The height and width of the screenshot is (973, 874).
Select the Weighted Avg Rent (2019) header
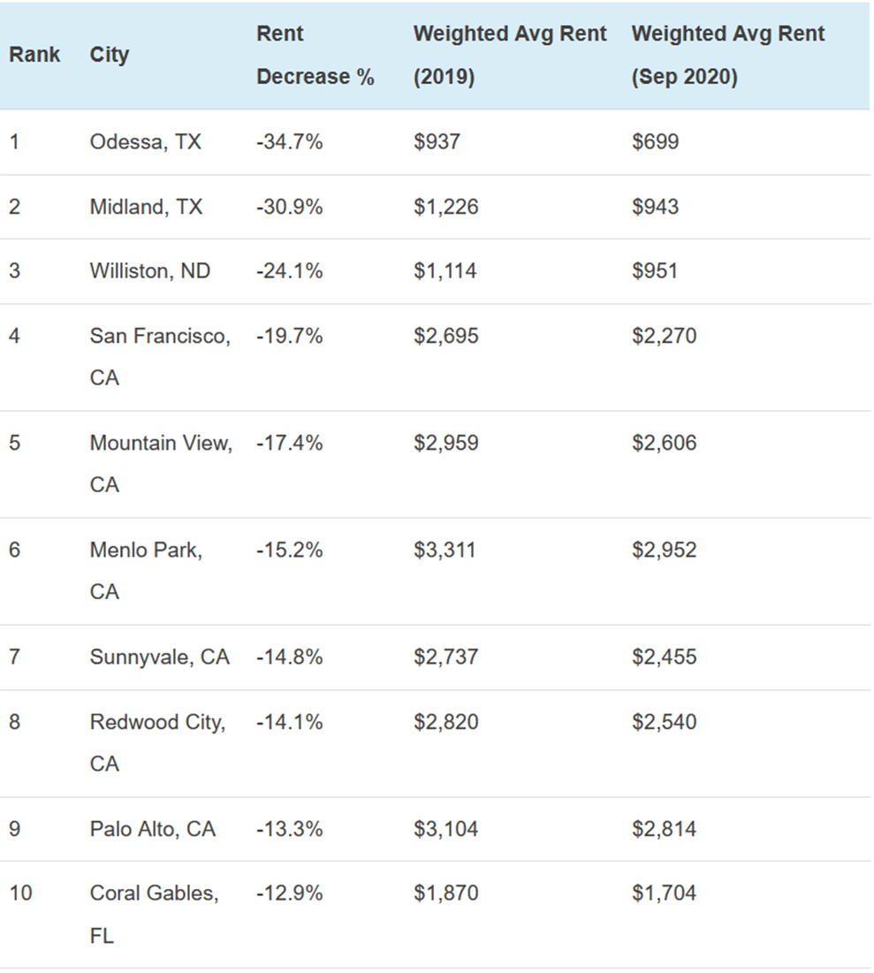pos(509,56)
